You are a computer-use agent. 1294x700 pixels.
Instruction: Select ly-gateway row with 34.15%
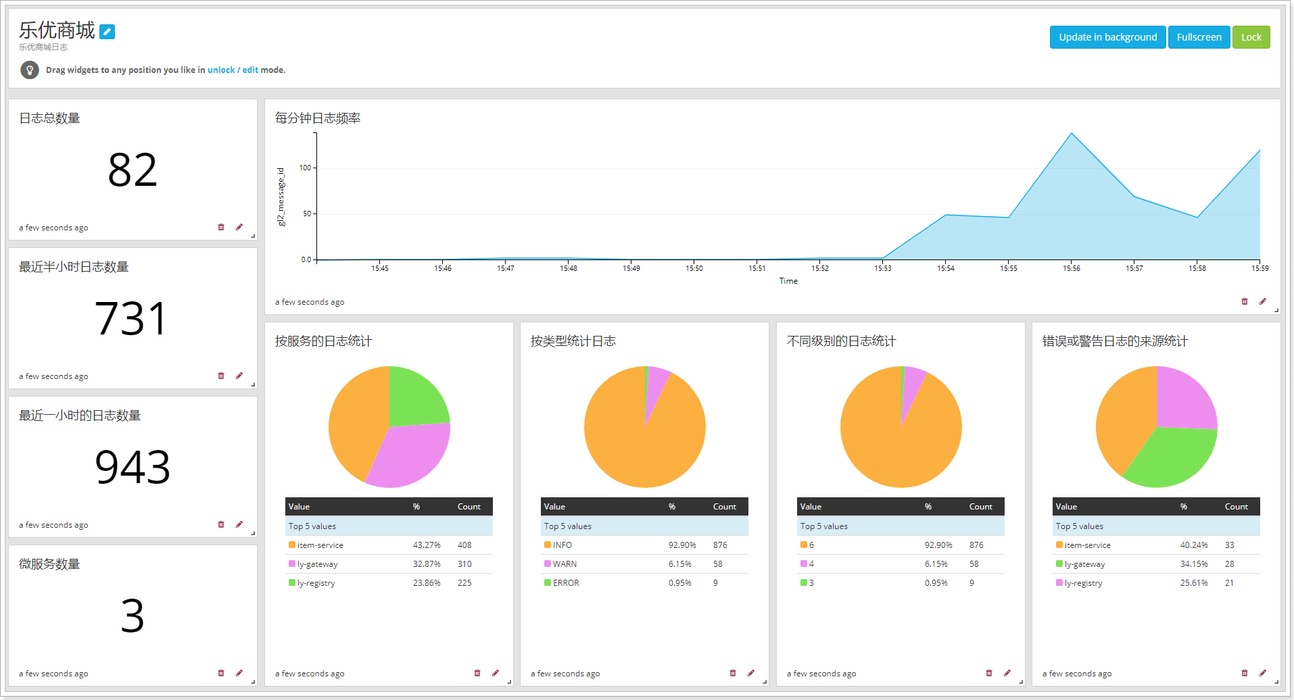[x=1156, y=564]
